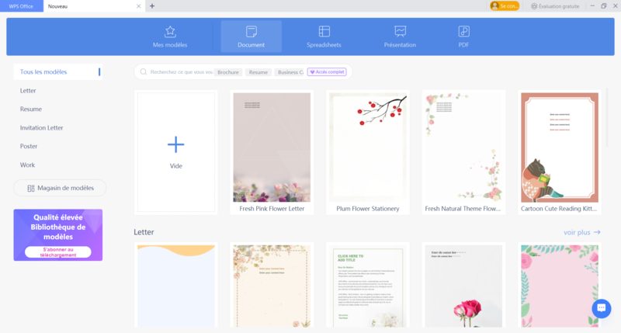
Task: Open the Invitation Letter category
Action: point(42,127)
